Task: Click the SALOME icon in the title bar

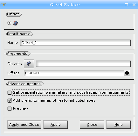Action: click(x=4, y=4)
